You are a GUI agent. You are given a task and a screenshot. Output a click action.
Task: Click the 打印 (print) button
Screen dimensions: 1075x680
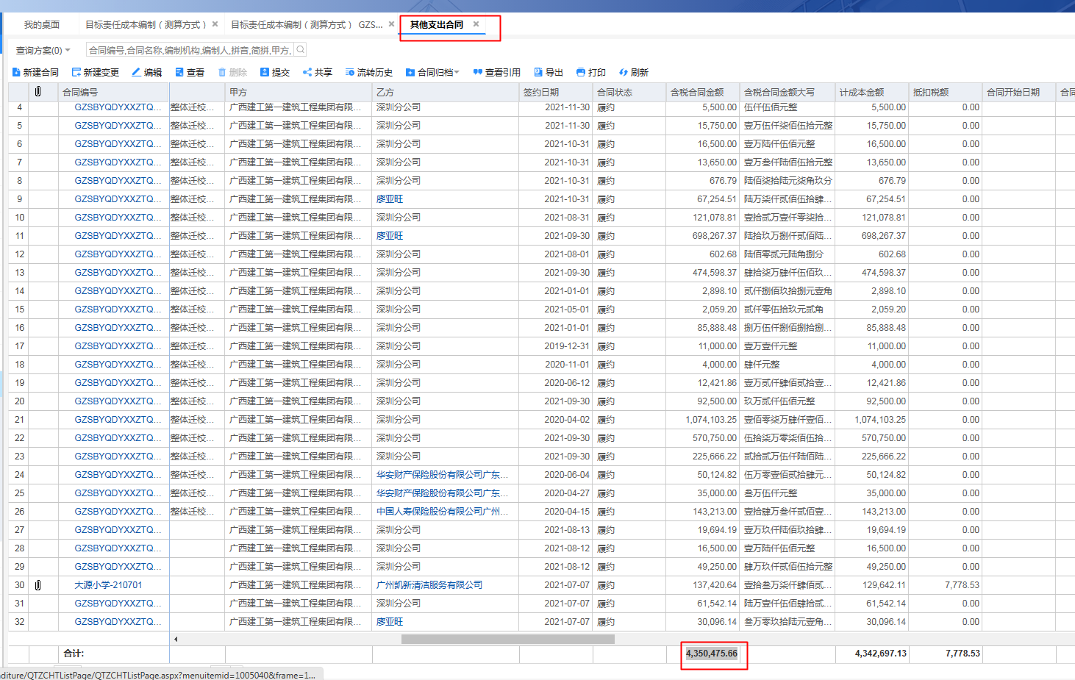(x=591, y=72)
